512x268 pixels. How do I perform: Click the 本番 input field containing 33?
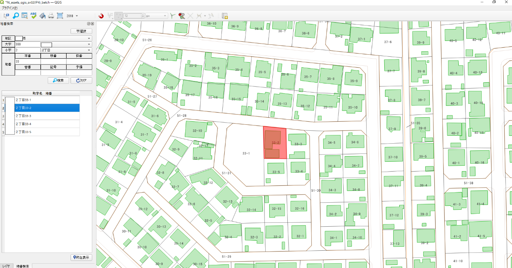[x=28, y=61]
